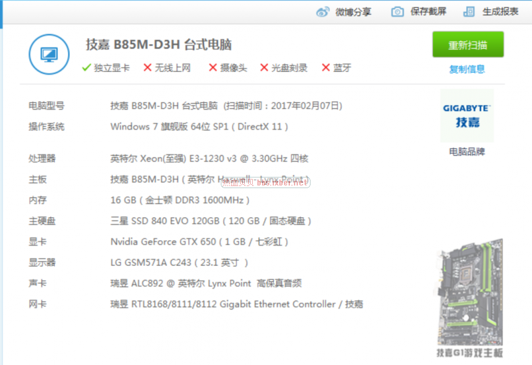532x365 pixels.
Task: Click the Xeon E3-1230 v3 processor entry
Action: 209,159
